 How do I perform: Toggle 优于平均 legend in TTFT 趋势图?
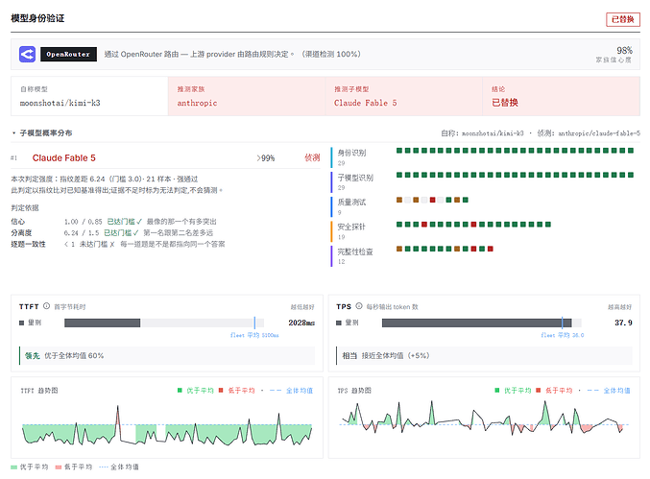pos(195,391)
